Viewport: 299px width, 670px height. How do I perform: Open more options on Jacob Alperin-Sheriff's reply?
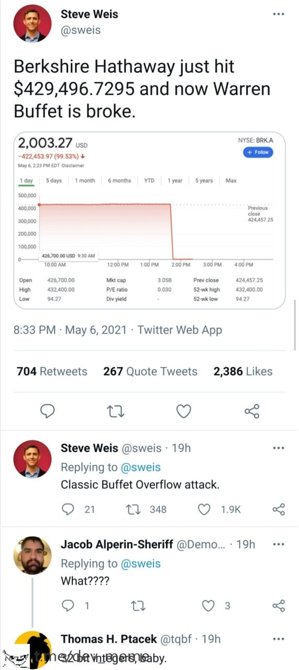[279, 544]
